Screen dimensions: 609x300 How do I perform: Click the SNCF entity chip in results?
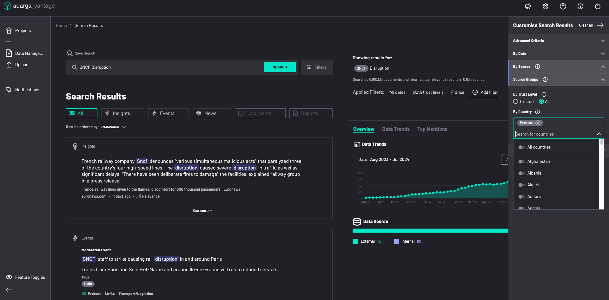click(361, 68)
